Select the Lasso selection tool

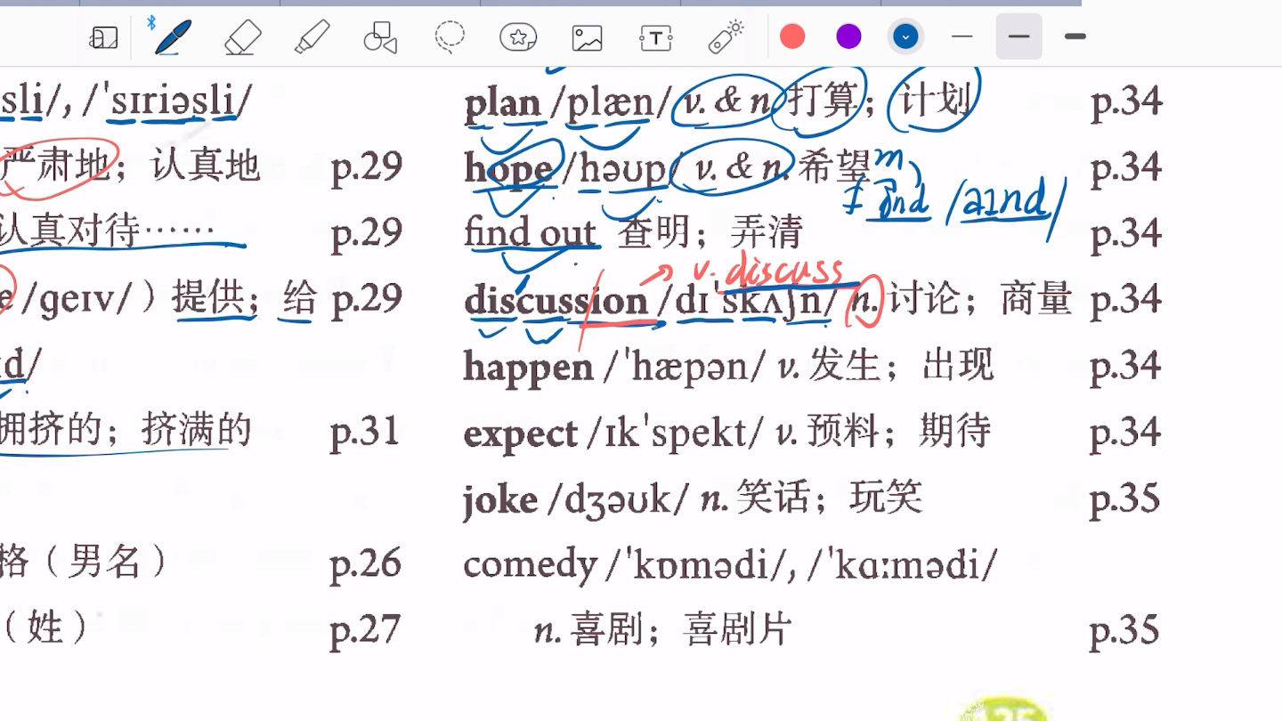pyautogui.click(x=450, y=37)
